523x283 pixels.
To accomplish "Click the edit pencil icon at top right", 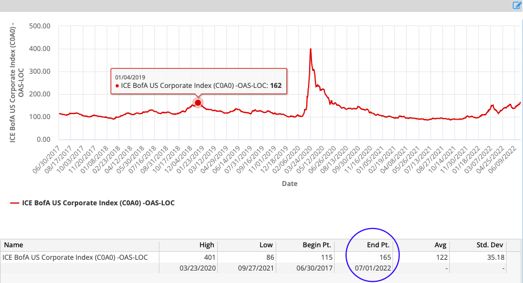I will [x=517, y=5].
